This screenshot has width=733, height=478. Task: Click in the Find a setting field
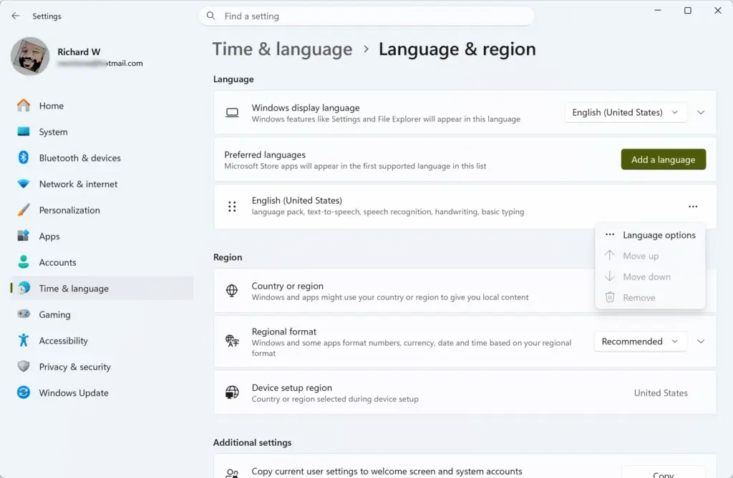pyautogui.click(x=366, y=16)
